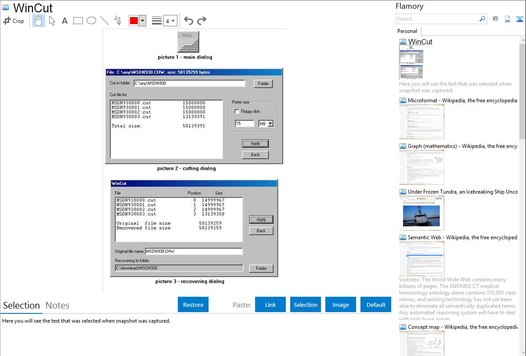The height and width of the screenshot is (356, 526).
Task: Open the MB unit dropdown
Action: [270, 123]
